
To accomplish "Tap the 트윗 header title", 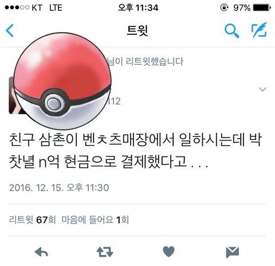I will pyautogui.click(x=137, y=30).
